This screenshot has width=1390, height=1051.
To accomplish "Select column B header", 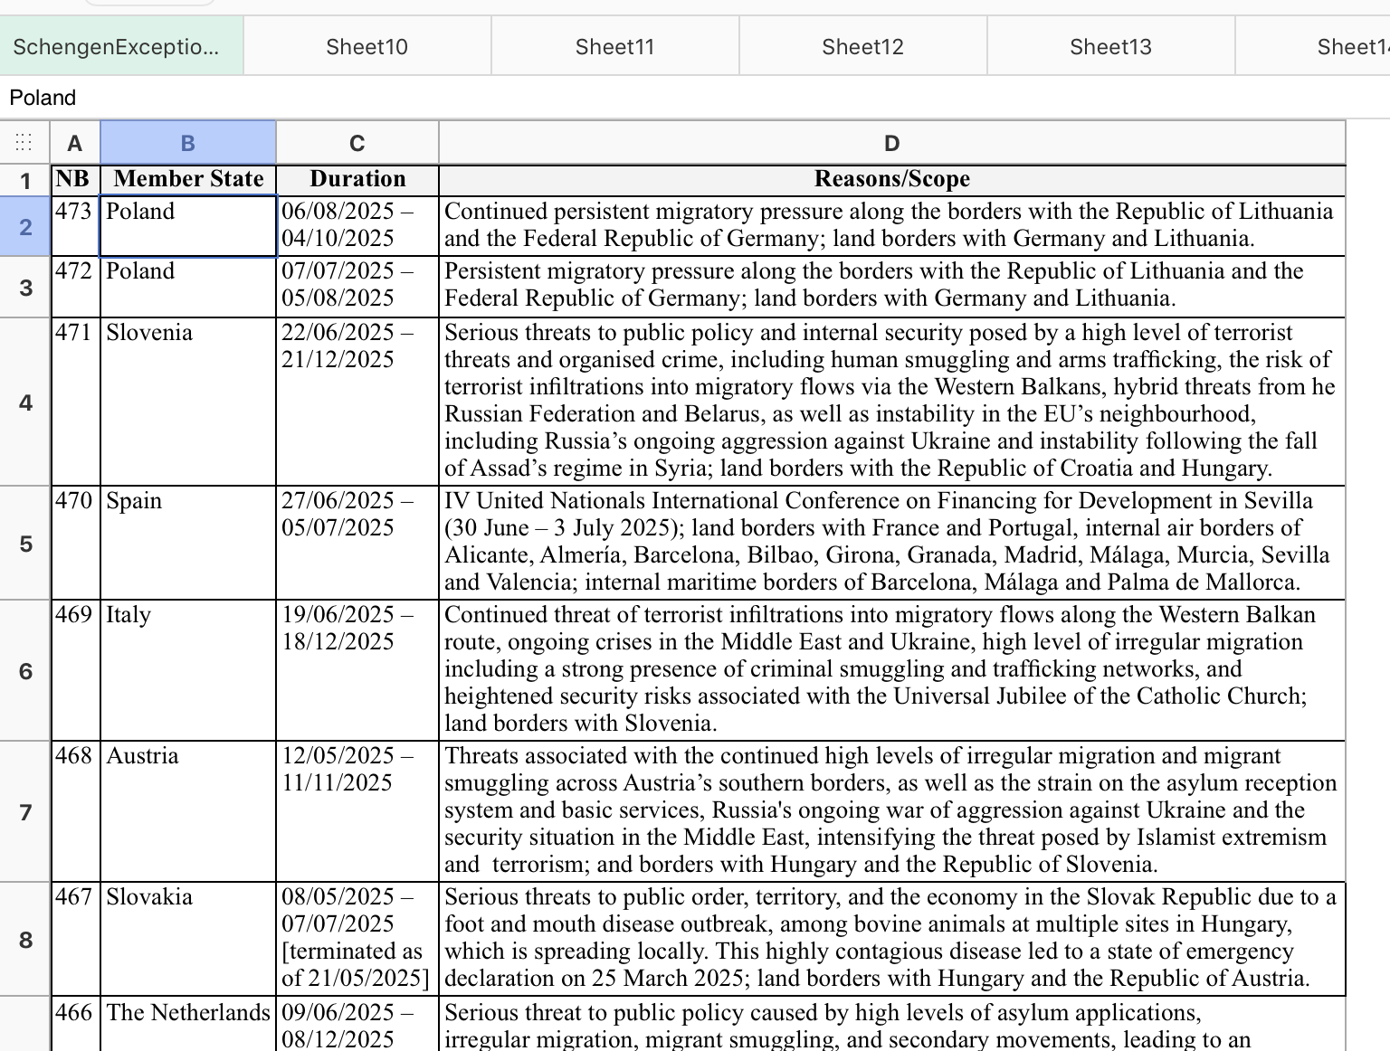I will click(x=188, y=143).
